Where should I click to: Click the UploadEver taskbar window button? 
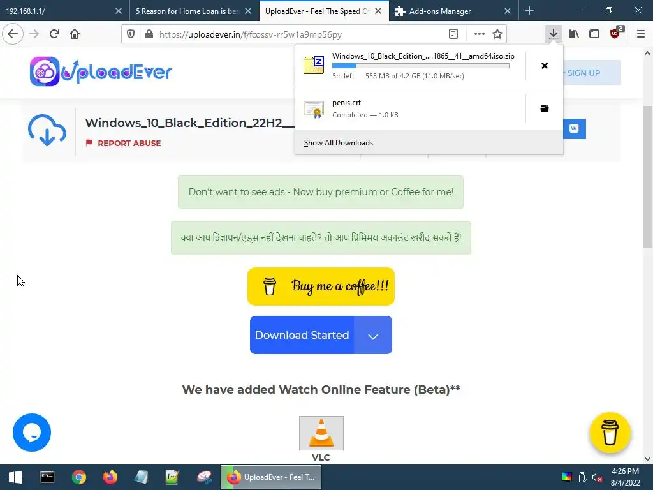(270, 477)
